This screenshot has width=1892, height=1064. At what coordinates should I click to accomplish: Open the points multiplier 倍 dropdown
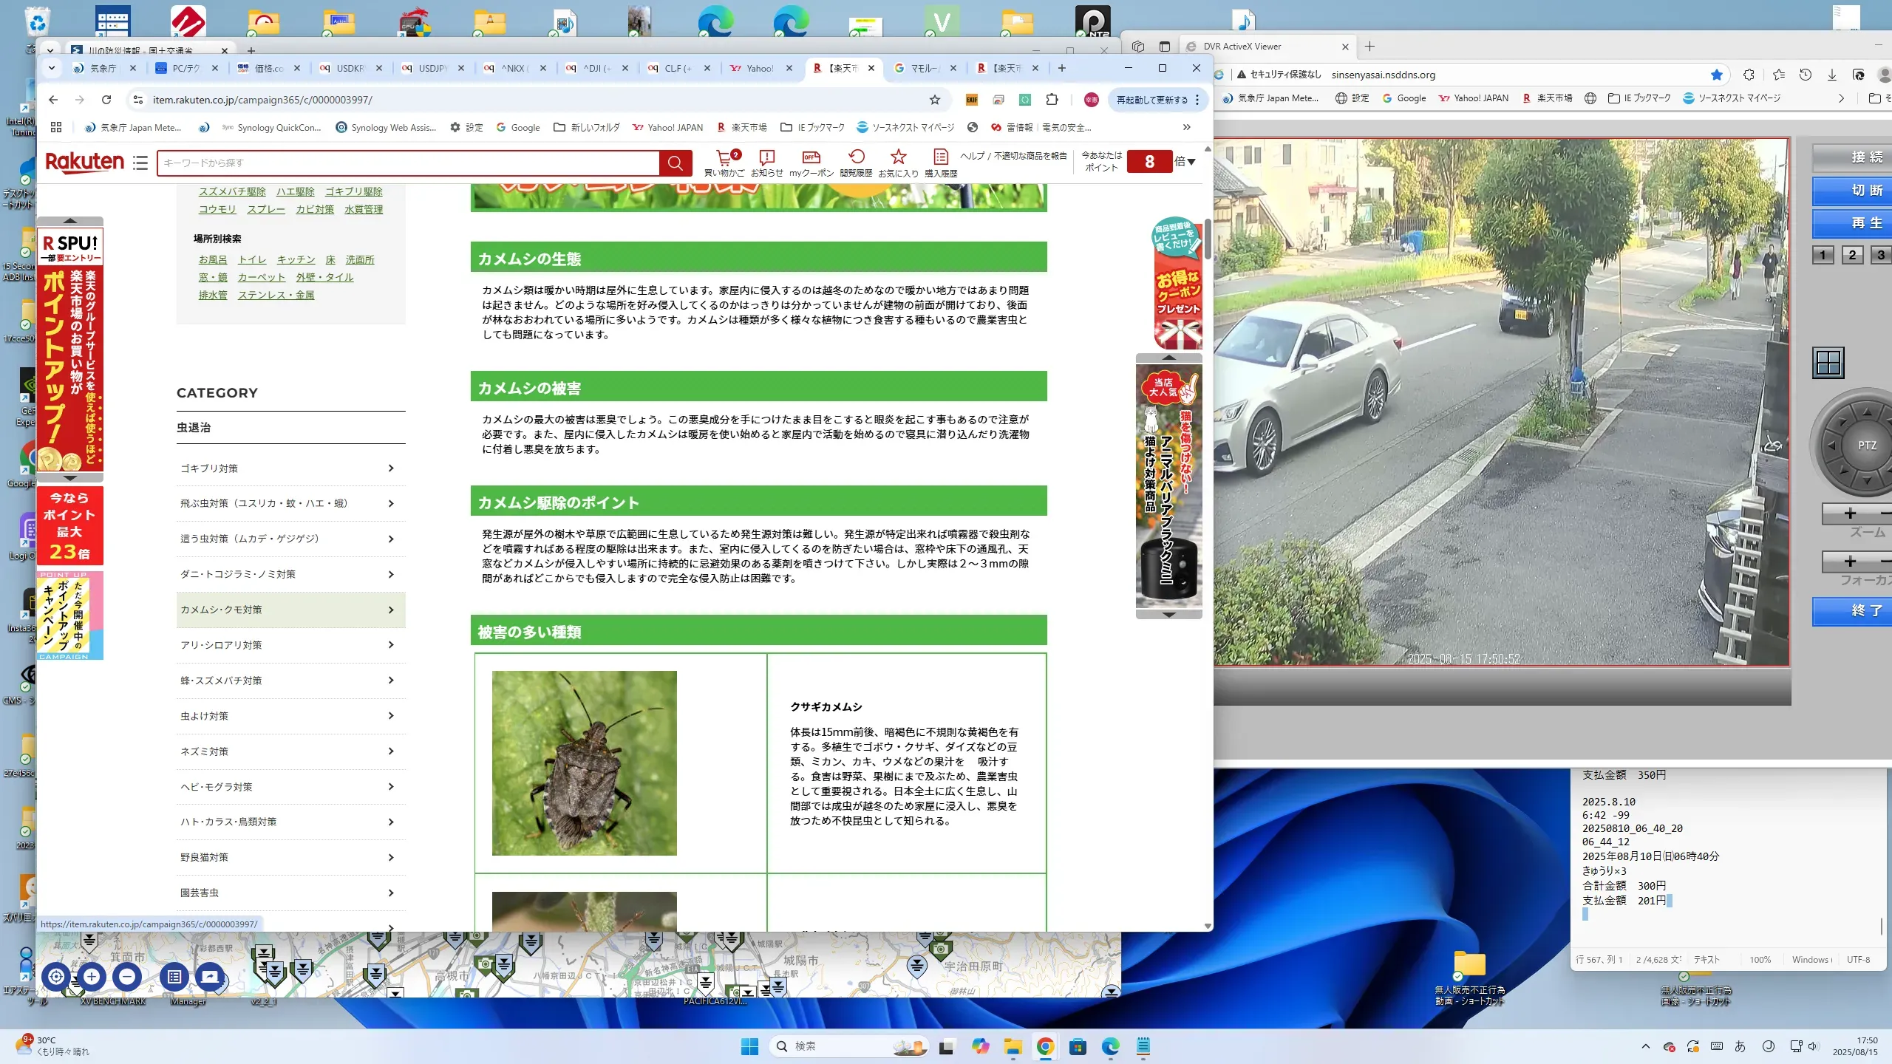(1185, 161)
